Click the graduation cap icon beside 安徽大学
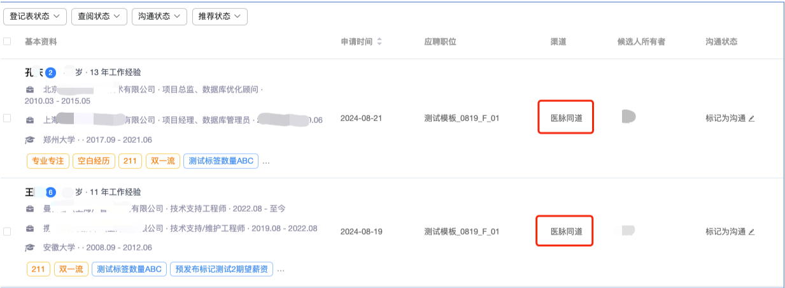Viewport: 785px width, 288px height. point(30,248)
